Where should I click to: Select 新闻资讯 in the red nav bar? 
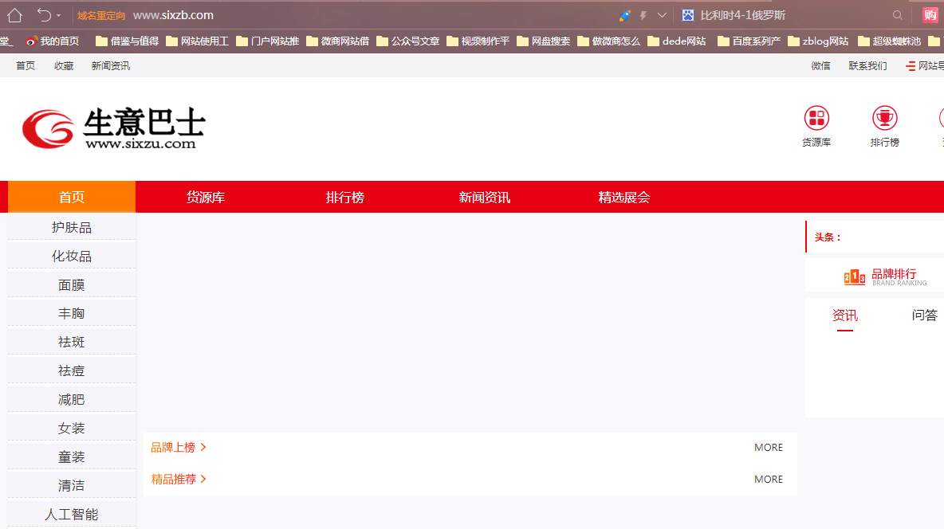coord(484,197)
